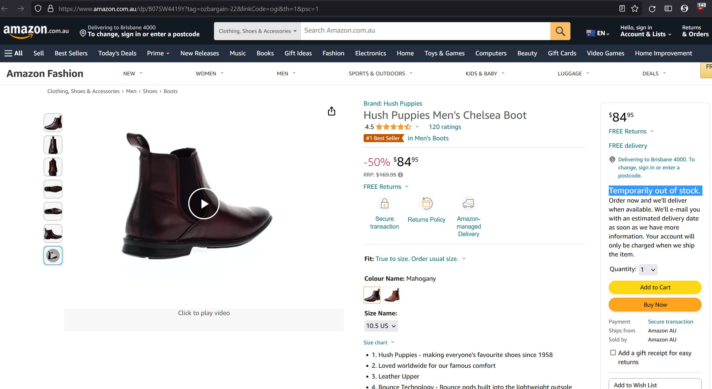Select the video thumbnail in image list
The image size is (712, 389).
[53, 256]
